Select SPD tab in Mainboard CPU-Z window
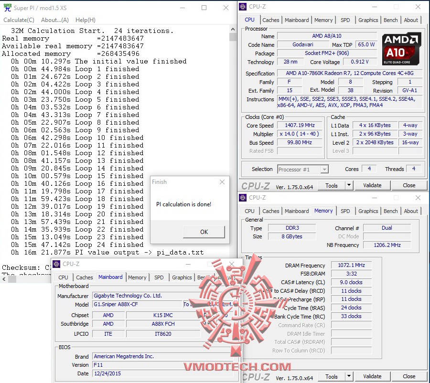 [x=159, y=277]
